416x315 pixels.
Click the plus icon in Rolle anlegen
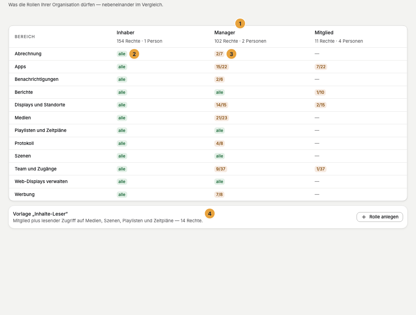[x=364, y=217]
